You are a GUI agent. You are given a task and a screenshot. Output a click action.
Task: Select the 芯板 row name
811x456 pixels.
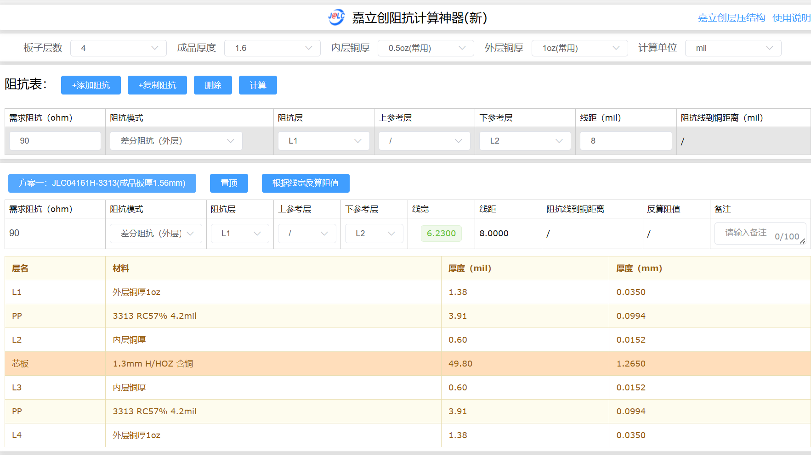coord(20,364)
